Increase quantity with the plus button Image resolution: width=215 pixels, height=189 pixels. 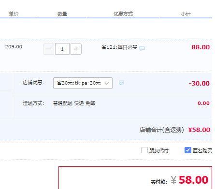76,49
